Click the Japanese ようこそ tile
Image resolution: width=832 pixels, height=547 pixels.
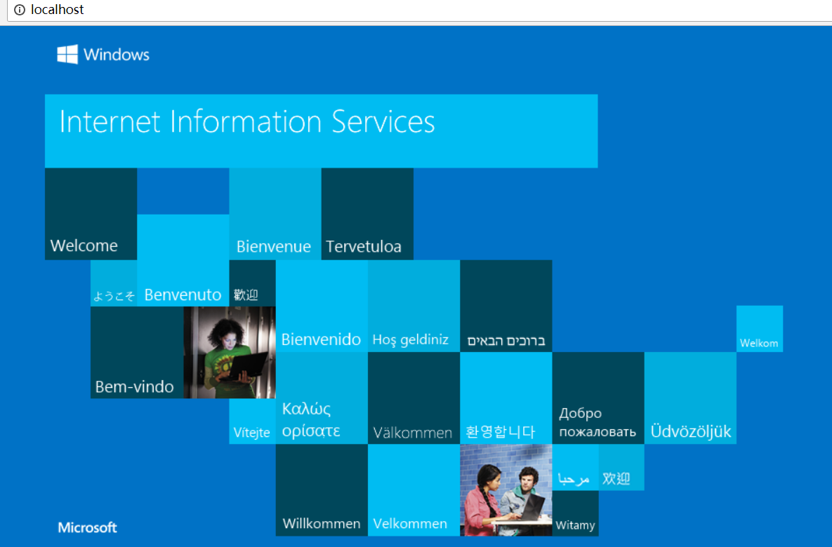[x=114, y=283]
